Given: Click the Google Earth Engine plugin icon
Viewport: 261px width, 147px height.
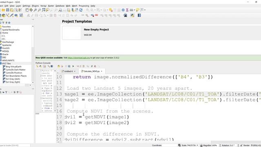Looking at the screenshot, I should pyautogui.click(x=126, y=16).
